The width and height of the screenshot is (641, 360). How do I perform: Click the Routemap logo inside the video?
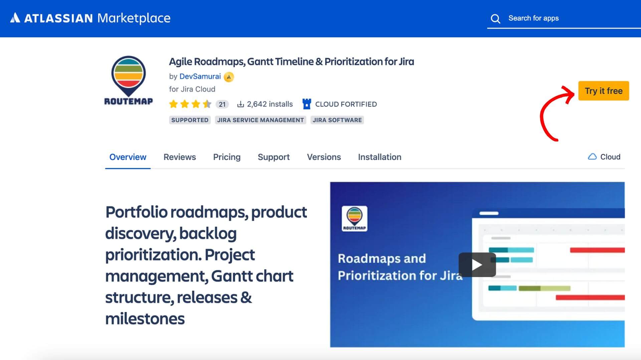pyautogui.click(x=354, y=218)
